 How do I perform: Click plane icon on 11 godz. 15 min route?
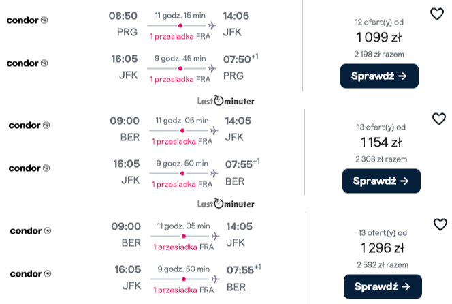click(x=212, y=25)
